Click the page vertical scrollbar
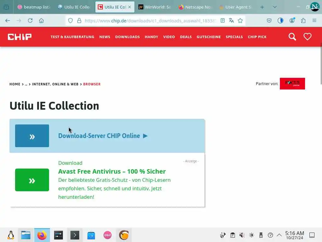Screen dimensions: 322x242 click(x=321, y=64)
